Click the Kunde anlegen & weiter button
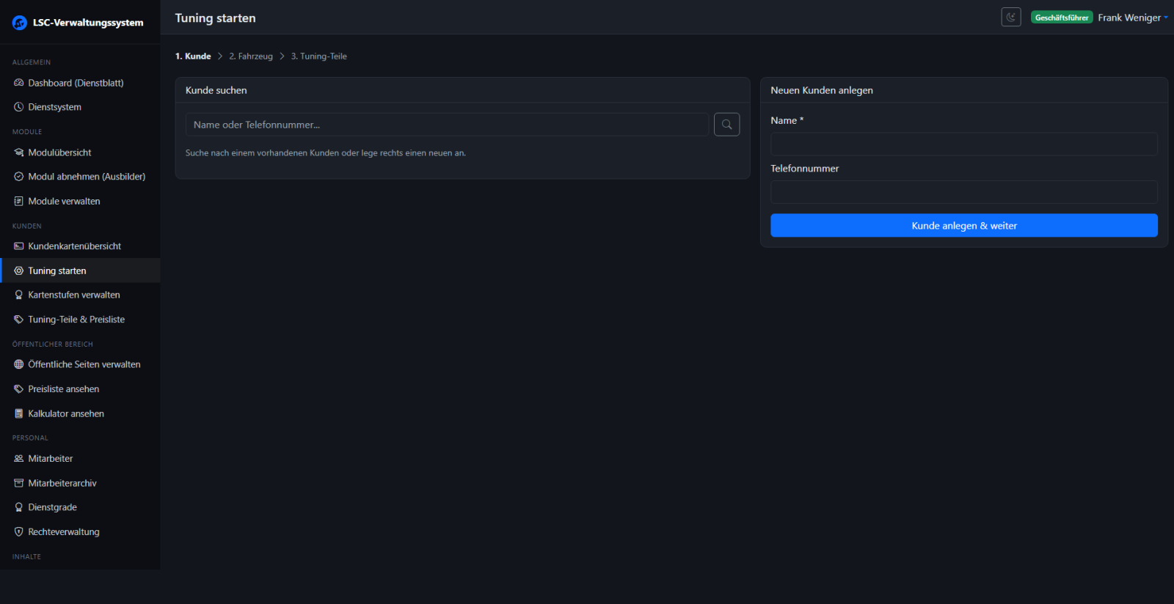 pyautogui.click(x=964, y=226)
